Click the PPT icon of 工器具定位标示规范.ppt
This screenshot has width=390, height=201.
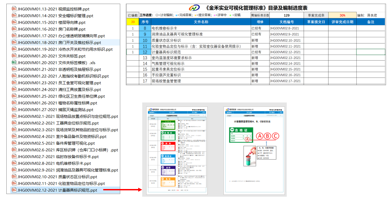click(14, 123)
